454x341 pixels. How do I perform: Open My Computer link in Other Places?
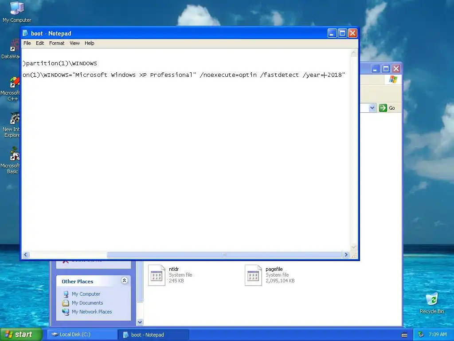[x=86, y=294]
